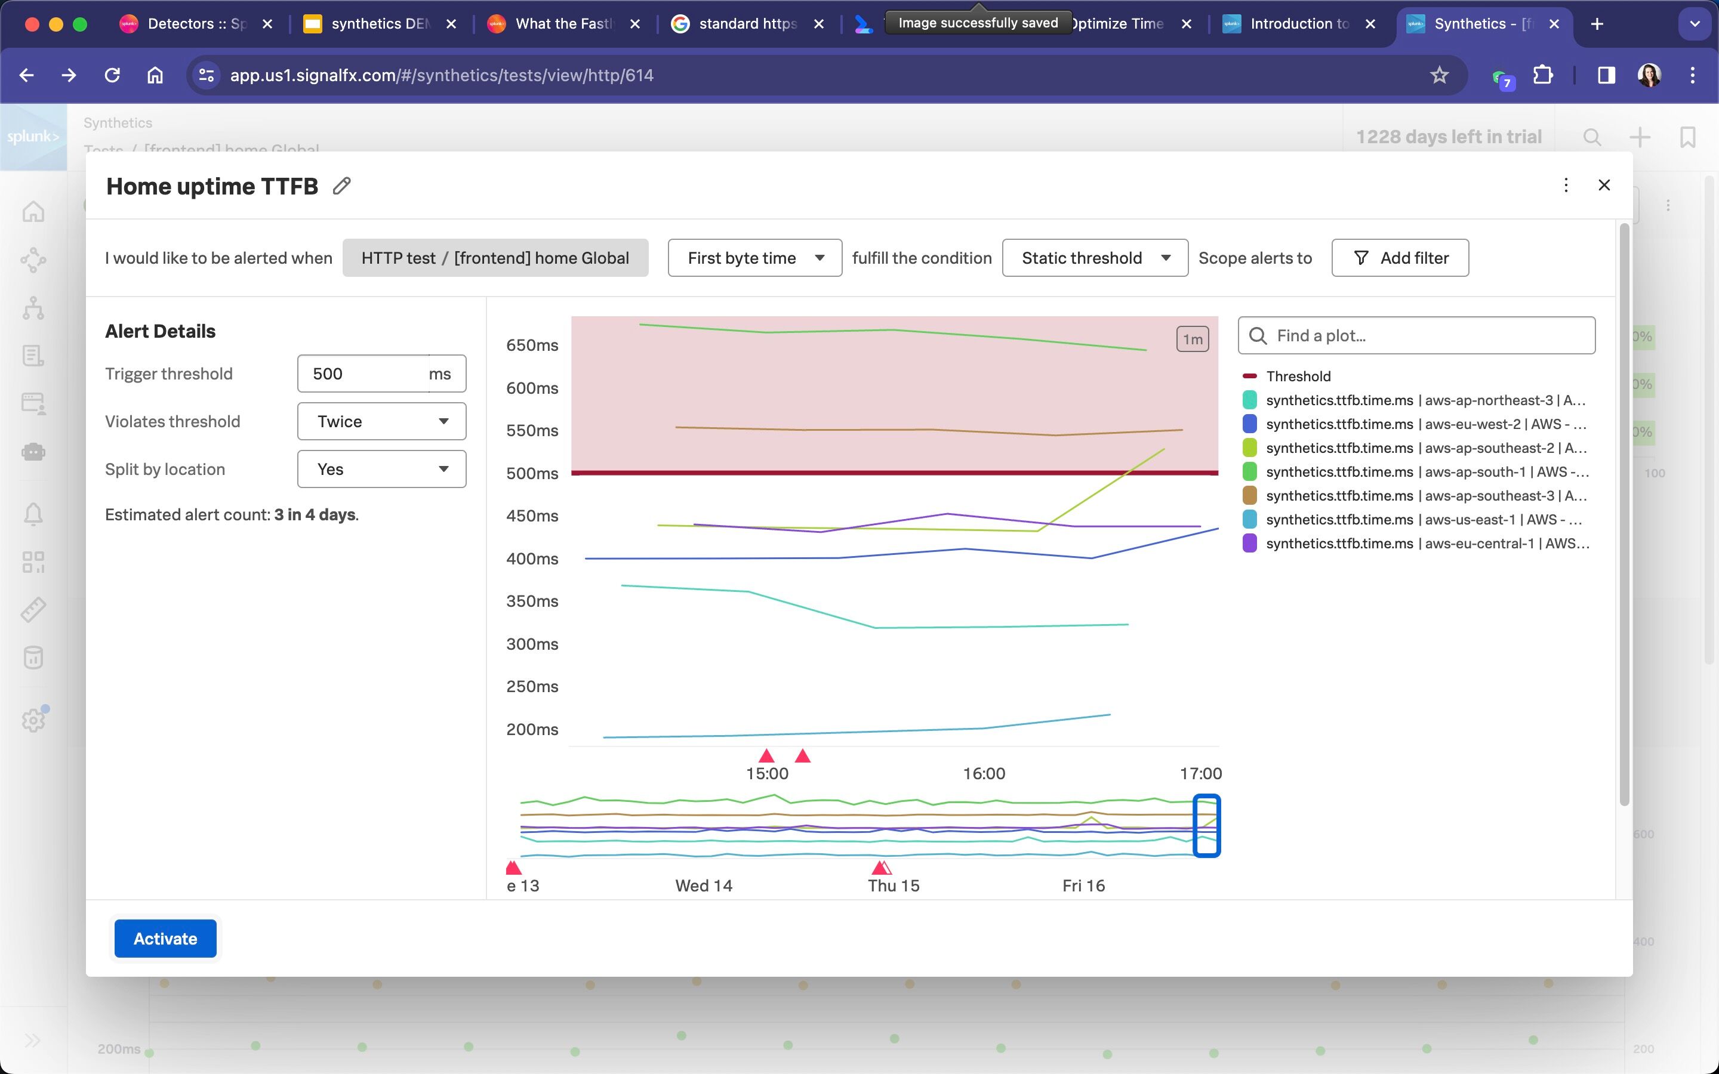Open the modal's three-dot options menu
This screenshot has height=1074, width=1719.
pyautogui.click(x=1566, y=186)
